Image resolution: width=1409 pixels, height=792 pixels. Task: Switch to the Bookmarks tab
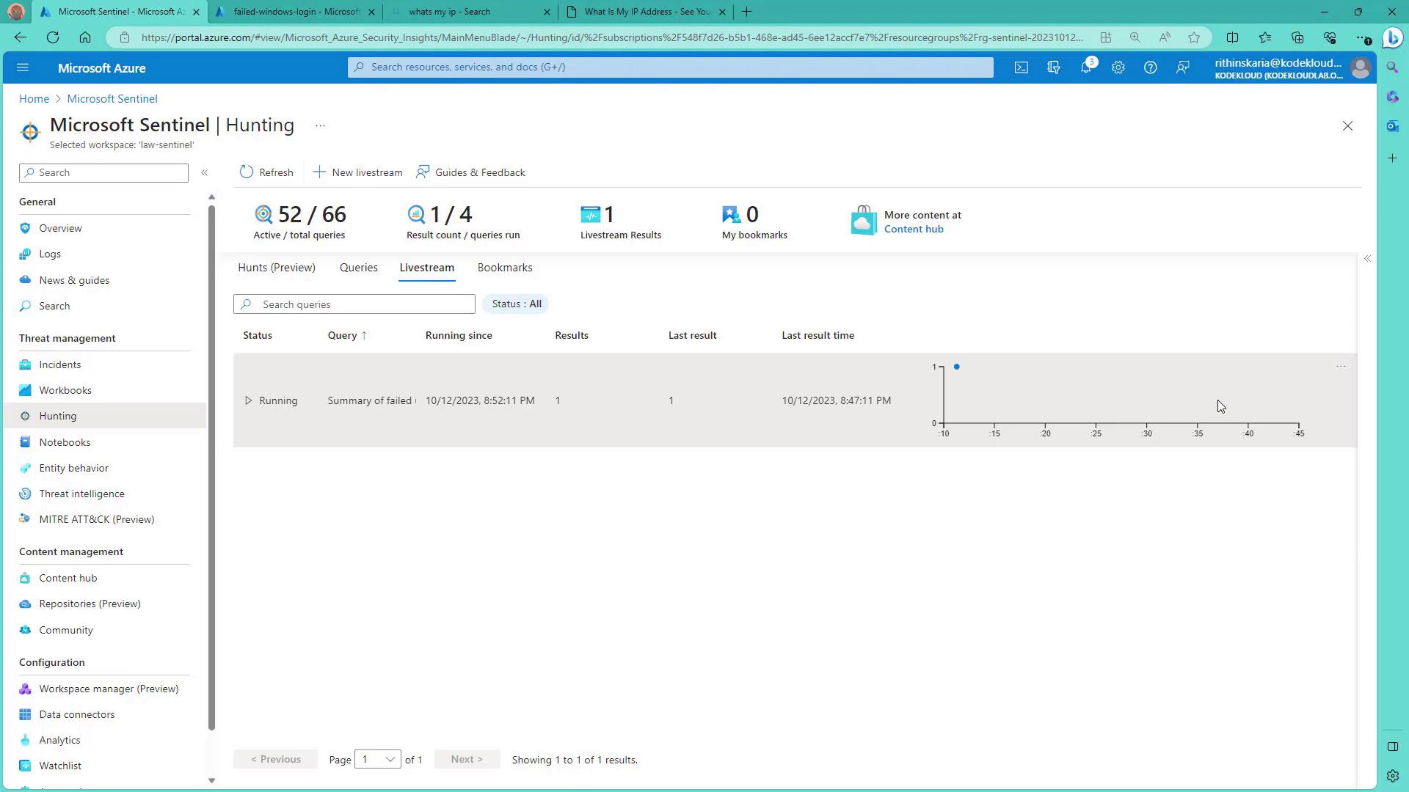[504, 268]
